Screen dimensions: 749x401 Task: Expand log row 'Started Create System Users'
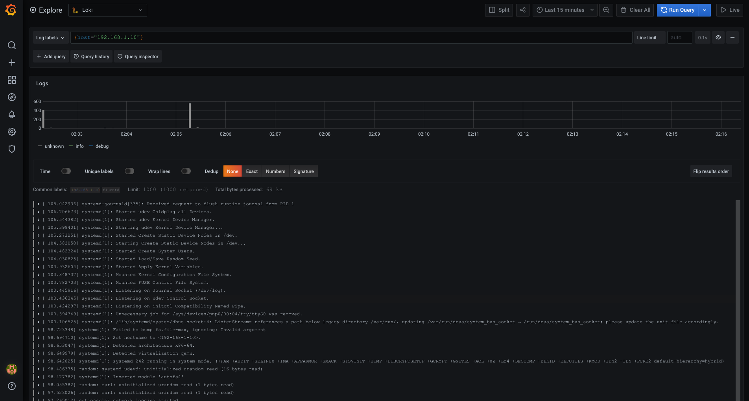coord(38,251)
